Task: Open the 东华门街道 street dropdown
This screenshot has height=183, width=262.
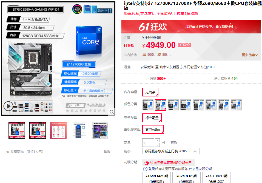Action: click(x=190, y=67)
